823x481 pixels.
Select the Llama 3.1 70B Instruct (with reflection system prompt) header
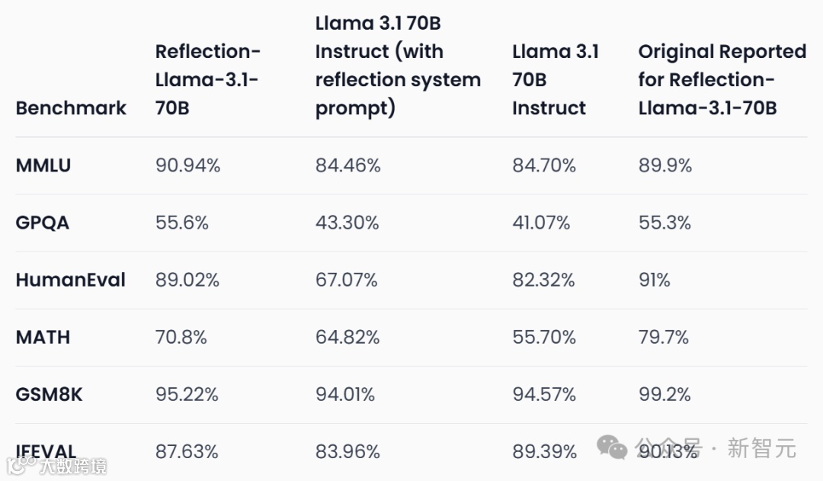click(398, 66)
